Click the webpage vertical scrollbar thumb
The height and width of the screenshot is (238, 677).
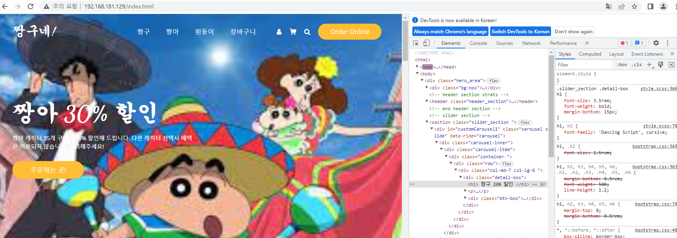tap(405, 41)
